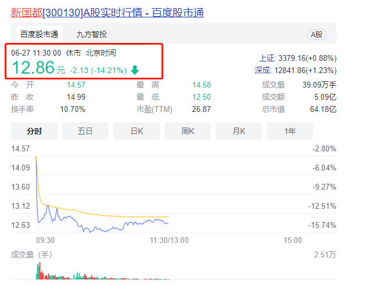This screenshot has height=287, width=373.
Task: Select the 周K chart tab
Action: [188, 131]
